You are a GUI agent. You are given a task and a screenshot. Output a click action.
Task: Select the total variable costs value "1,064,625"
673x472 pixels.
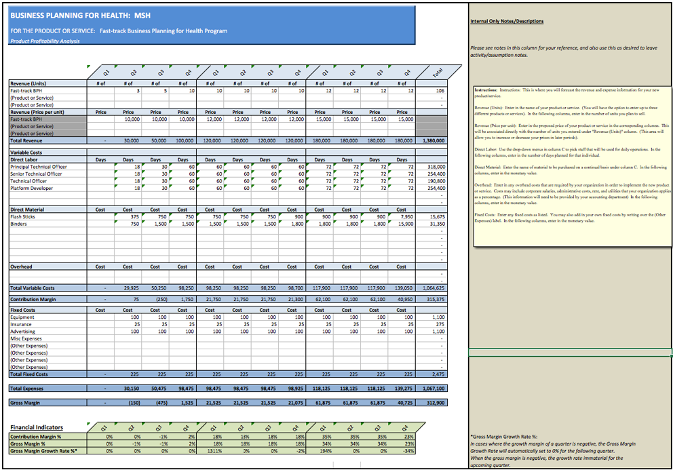pyautogui.click(x=431, y=288)
